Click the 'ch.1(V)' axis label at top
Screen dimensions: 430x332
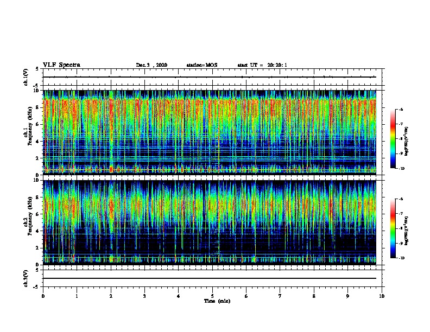[26, 77]
